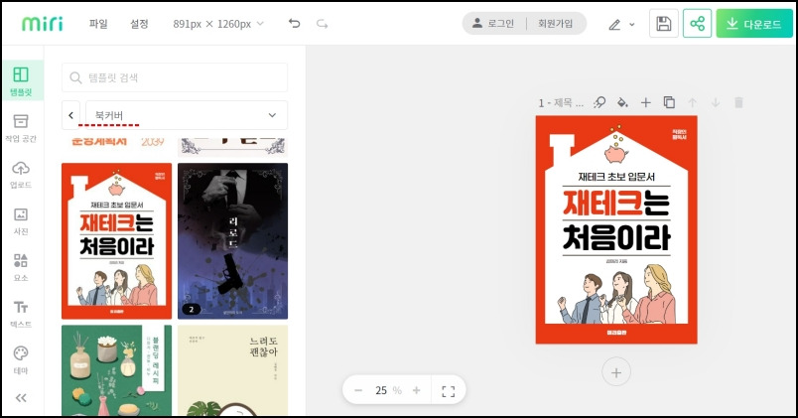Viewport: 798px width, 418px height.
Task: Expand the 북커버 category dropdown
Action: click(x=187, y=115)
